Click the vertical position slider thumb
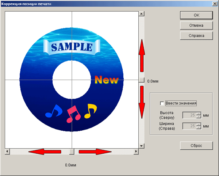Viewport: 219px width, 176px height. [x=142, y=80]
